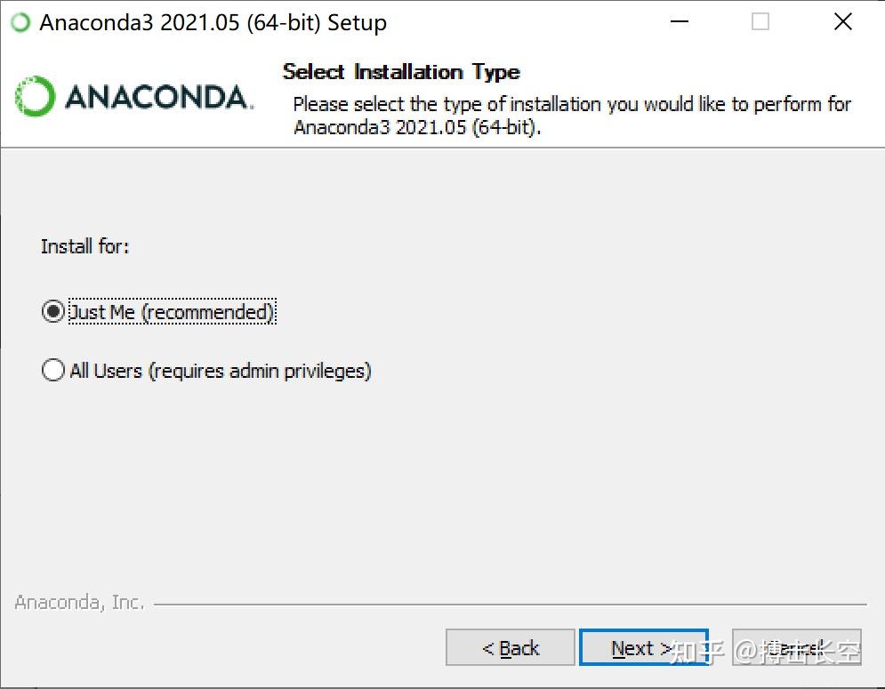Screen dimensions: 885x689
Task: Minimize the Anaconda3 Setup window
Action: point(678,23)
